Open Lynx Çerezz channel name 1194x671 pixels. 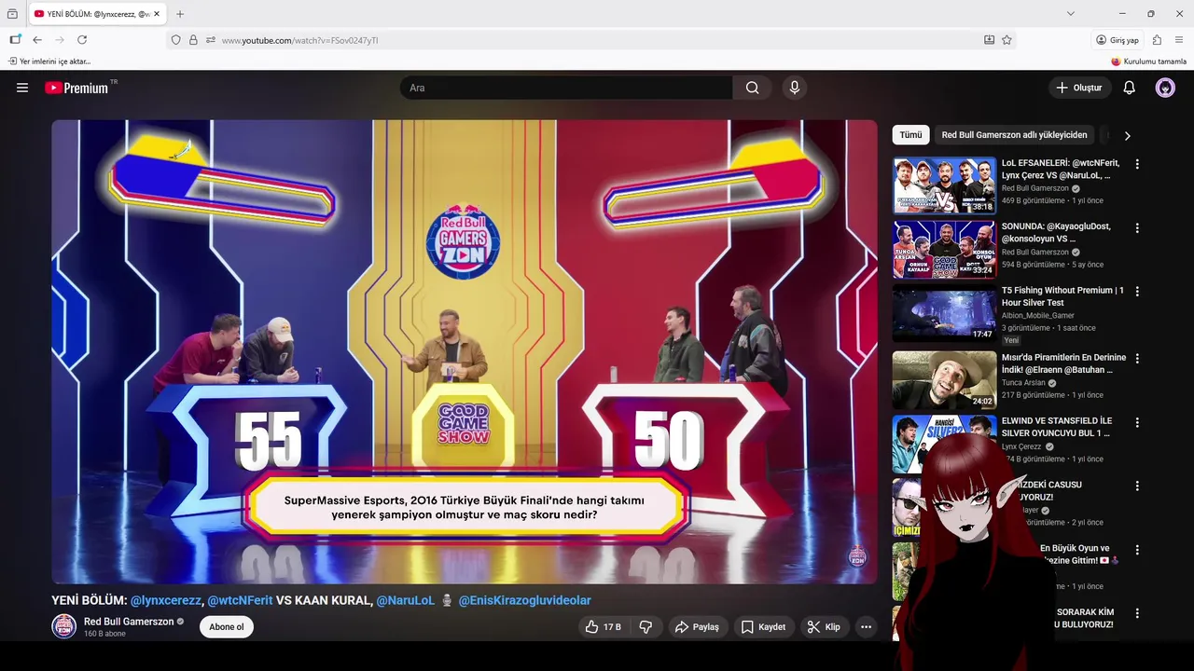(x=1021, y=446)
